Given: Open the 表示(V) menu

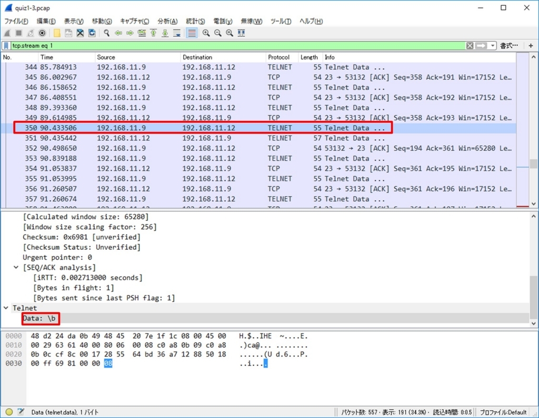Looking at the screenshot, I should tap(74, 22).
